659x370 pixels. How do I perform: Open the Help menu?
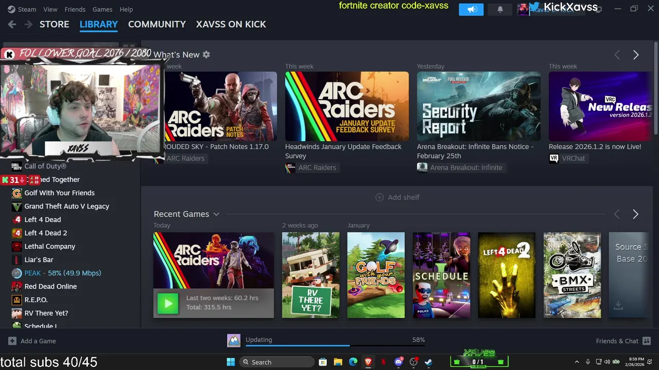126,9
